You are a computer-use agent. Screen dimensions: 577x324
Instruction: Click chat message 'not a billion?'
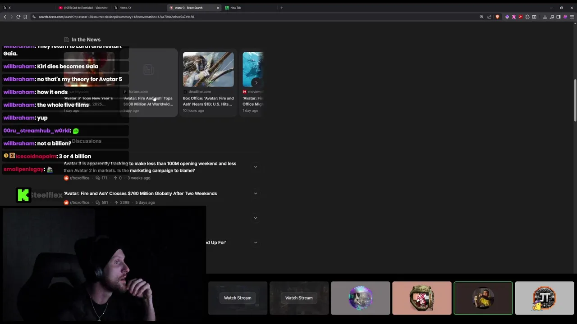click(x=54, y=143)
